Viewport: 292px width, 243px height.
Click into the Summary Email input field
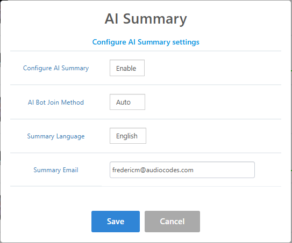click(x=182, y=170)
